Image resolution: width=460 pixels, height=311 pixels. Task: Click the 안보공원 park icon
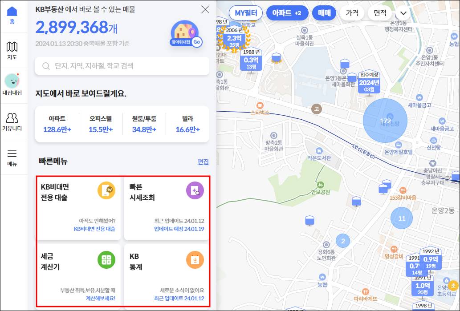[x=320, y=185]
